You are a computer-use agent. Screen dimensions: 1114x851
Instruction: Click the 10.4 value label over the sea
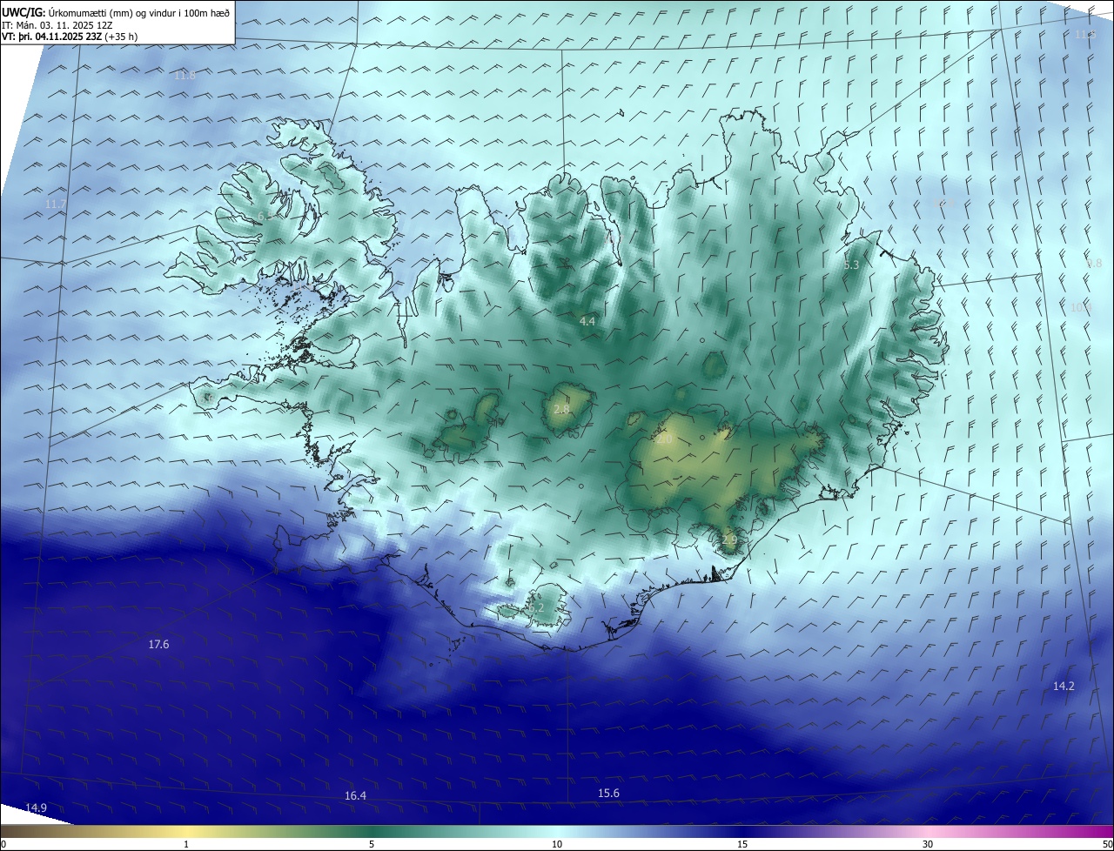point(1081,307)
